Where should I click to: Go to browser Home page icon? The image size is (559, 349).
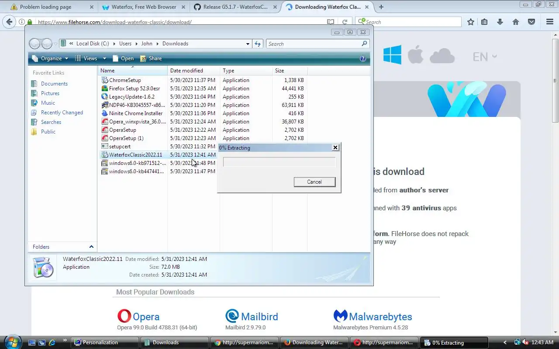pyautogui.click(x=516, y=22)
